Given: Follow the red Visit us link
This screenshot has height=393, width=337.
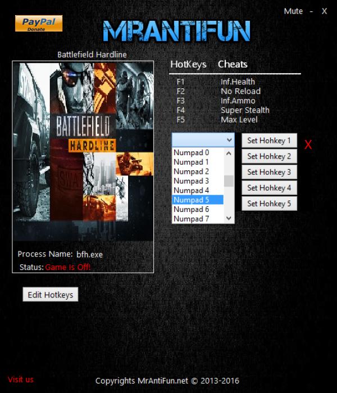Looking at the screenshot, I should tap(21, 380).
